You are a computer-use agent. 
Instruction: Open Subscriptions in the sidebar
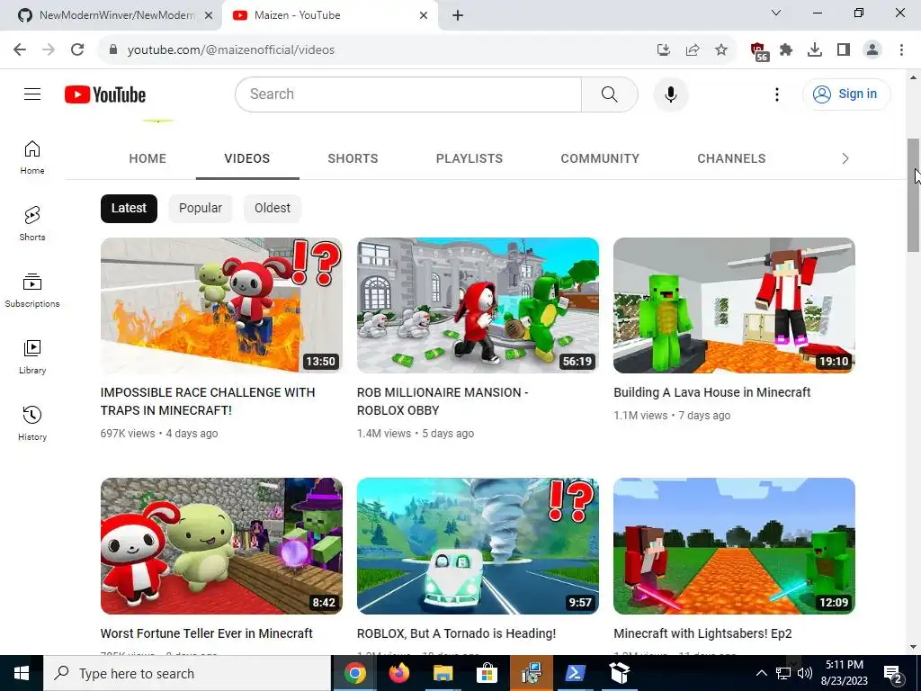(32, 291)
